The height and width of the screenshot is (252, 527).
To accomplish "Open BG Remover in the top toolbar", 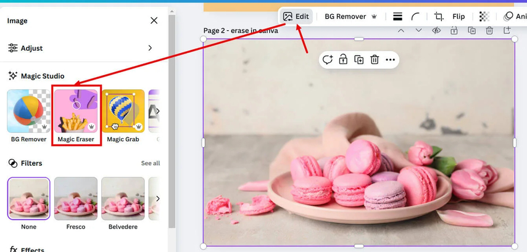I will click(351, 17).
